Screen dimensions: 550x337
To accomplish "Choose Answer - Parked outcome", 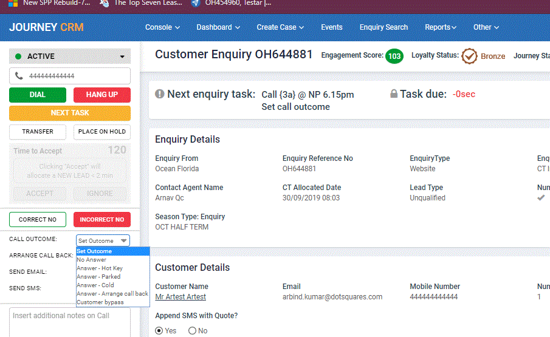I will [112, 276].
